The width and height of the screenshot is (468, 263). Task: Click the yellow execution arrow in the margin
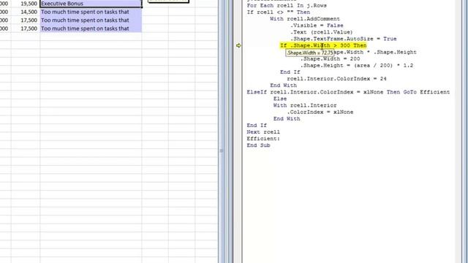tap(238, 45)
